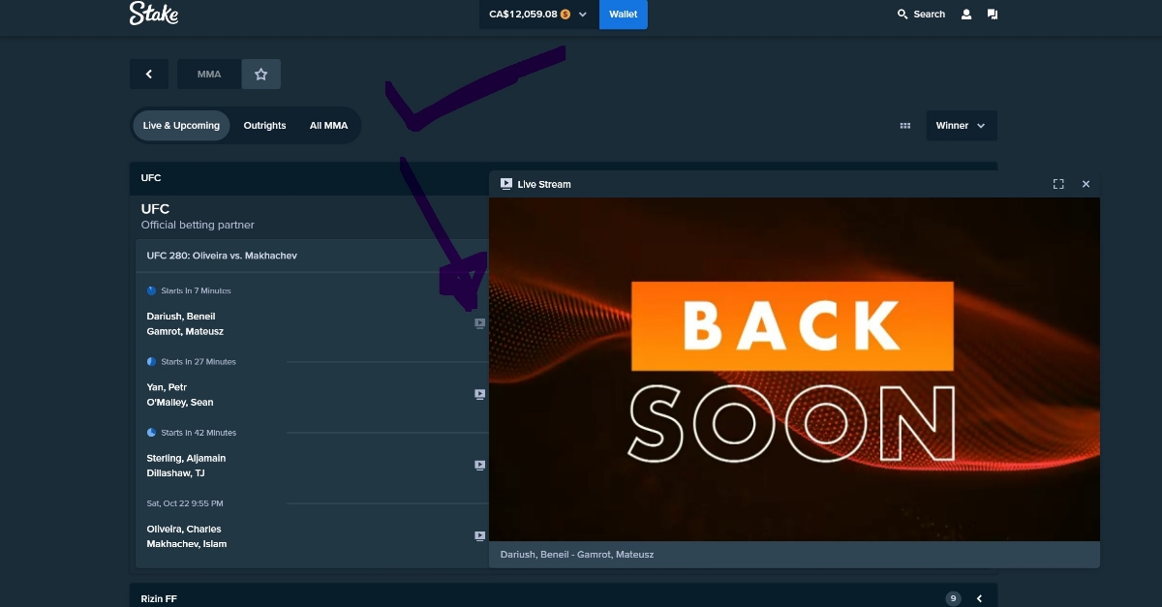Open live stream icon for Dariush vs Gamrot

[x=479, y=324]
